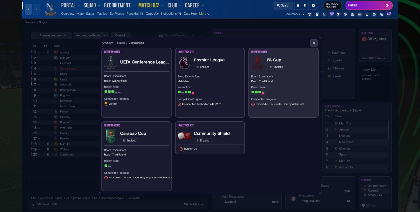Click the red injuries cross icon

pyautogui.click(x=364, y=39)
